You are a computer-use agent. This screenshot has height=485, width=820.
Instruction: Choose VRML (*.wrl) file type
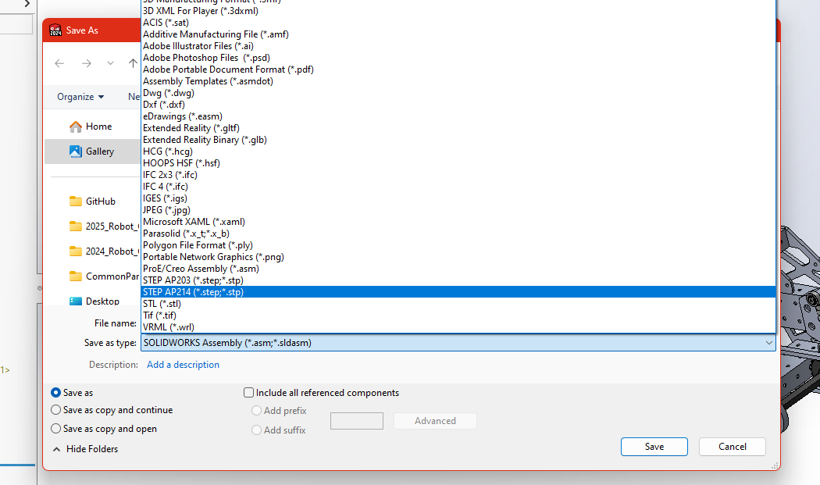[458, 327]
